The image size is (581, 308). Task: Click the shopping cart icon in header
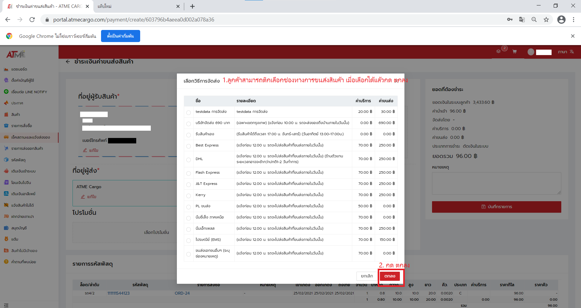[515, 52]
